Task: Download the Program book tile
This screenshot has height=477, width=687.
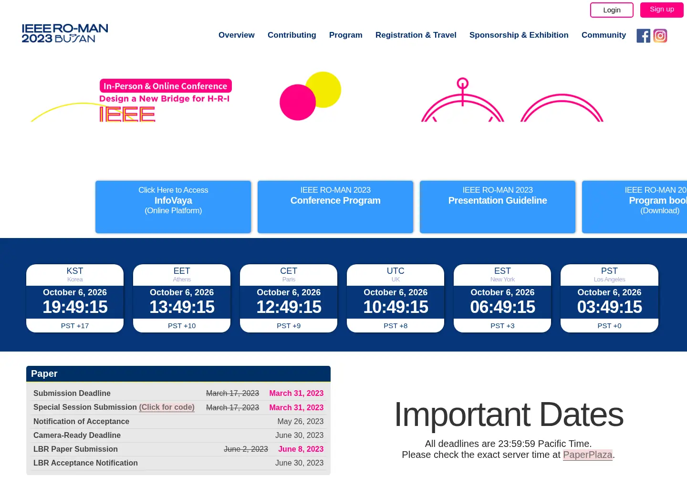Action: point(635,207)
